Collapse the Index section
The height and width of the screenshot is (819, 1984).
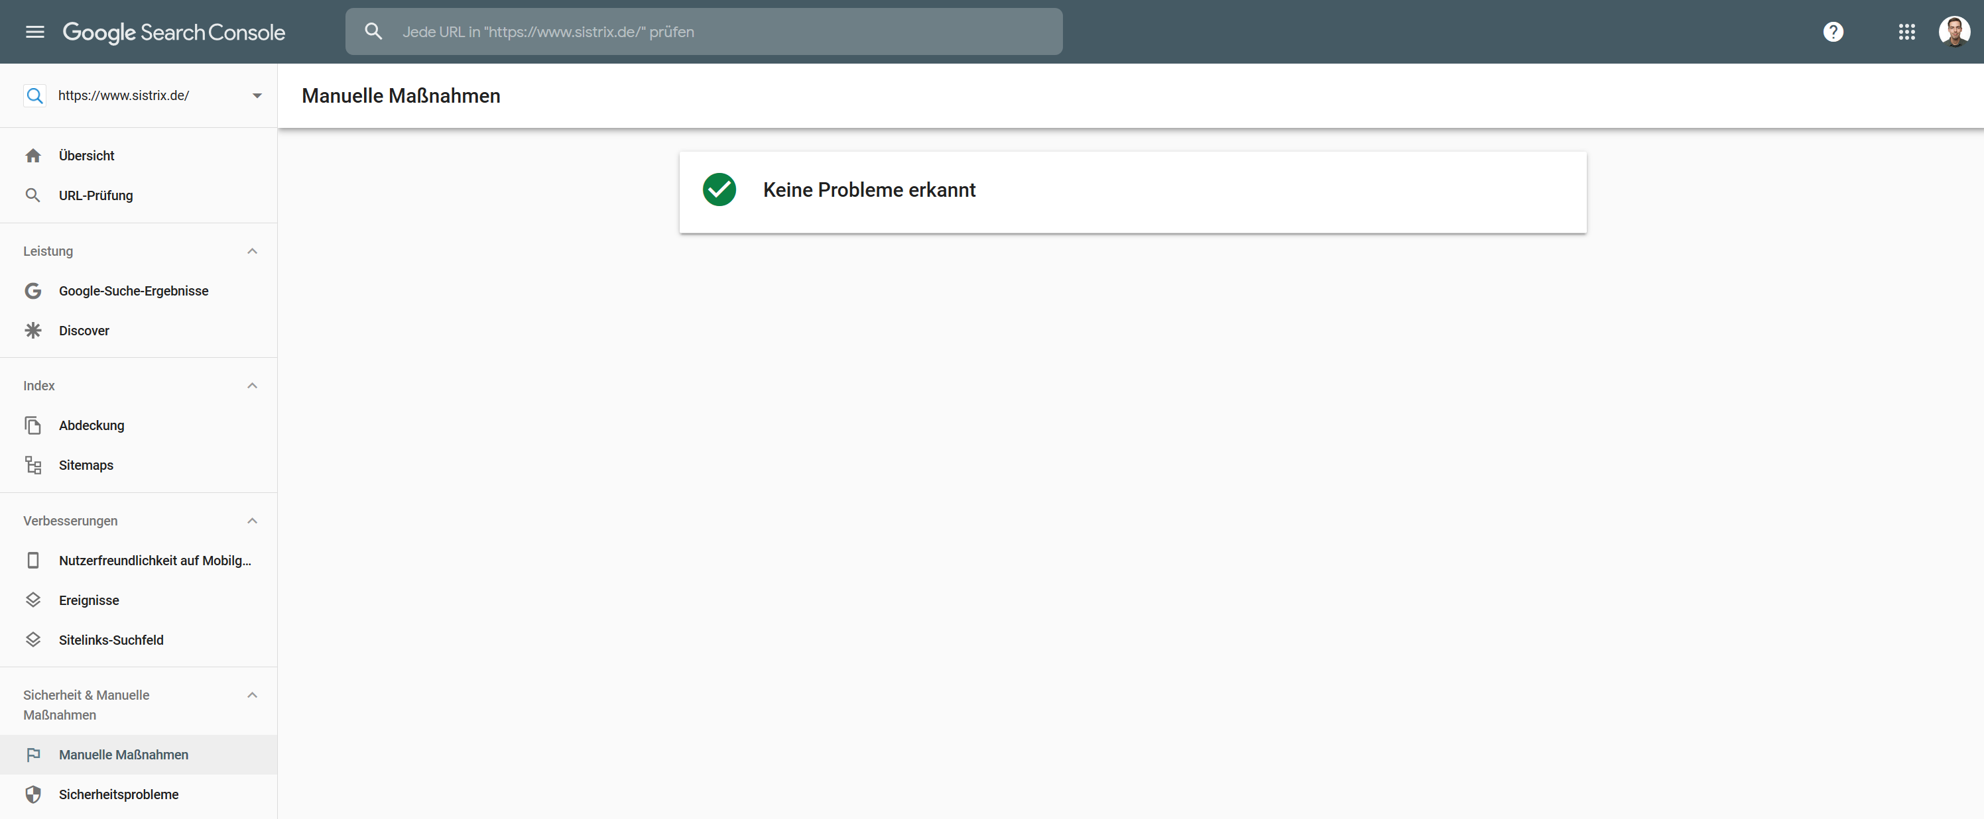tap(252, 386)
